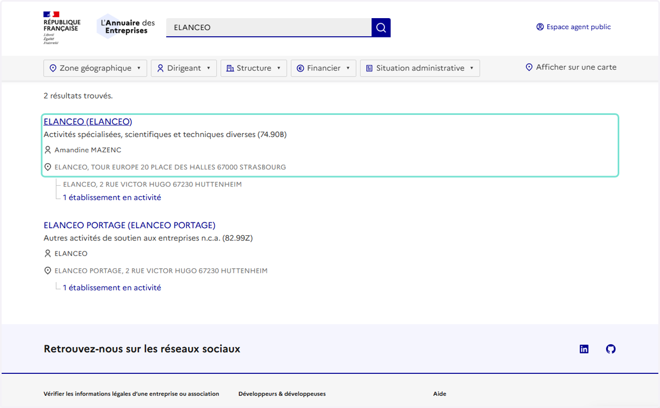This screenshot has height=408, width=660.
Task: Click the pin icon next to TOUR EUROPE address
Action: coord(48,167)
